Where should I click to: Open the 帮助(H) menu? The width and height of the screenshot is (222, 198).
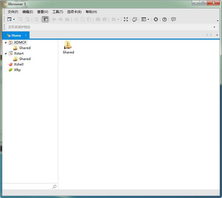coord(91,12)
